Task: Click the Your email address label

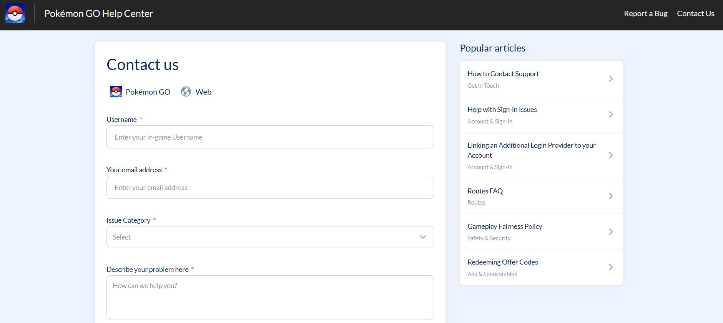Action: (x=134, y=170)
